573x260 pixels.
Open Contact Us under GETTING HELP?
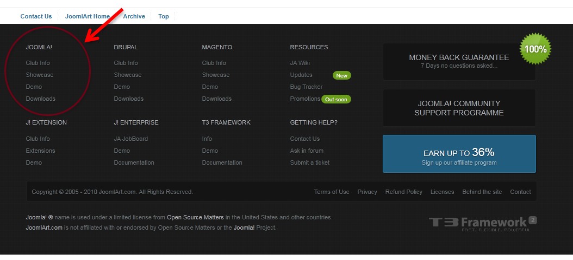(x=305, y=139)
